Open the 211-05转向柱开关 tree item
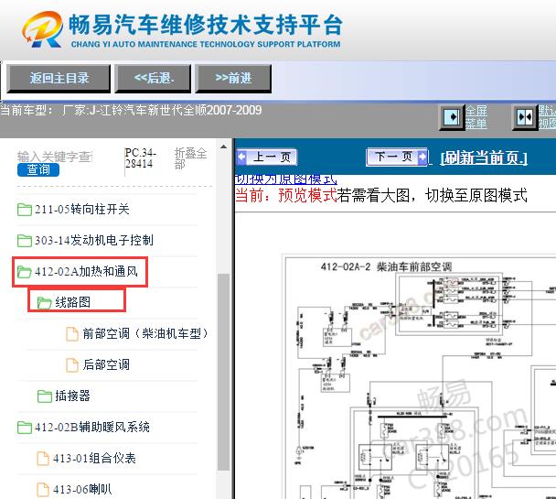Screen dimensions: 556x499 [82, 210]
